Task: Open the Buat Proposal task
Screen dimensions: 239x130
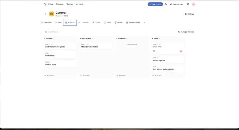Action: [168, 59]
